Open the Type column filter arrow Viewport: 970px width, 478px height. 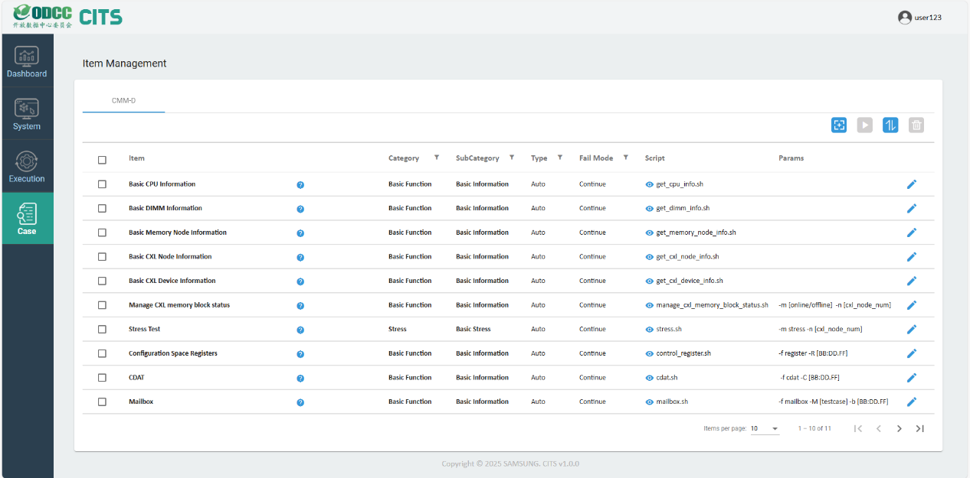[560, 158]
